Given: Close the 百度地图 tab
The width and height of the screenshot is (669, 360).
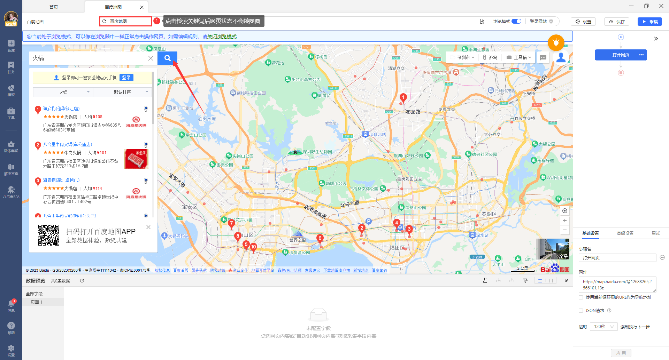Looking at the screenshot, I should click(x=142, y=7).
